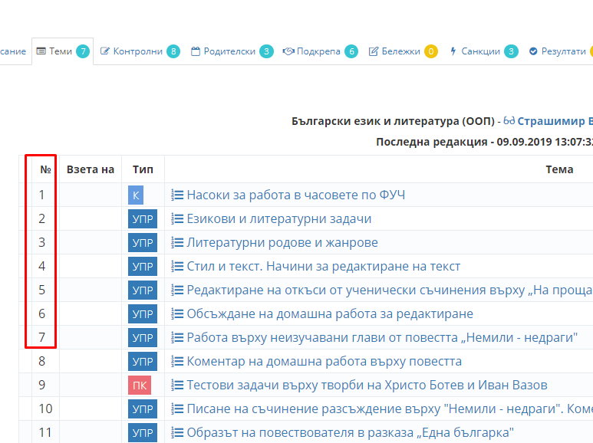Click the Родителски calendar icon
Image resolution: width=593 pixels, height=443 pixels.
click(x=196, y=51)
